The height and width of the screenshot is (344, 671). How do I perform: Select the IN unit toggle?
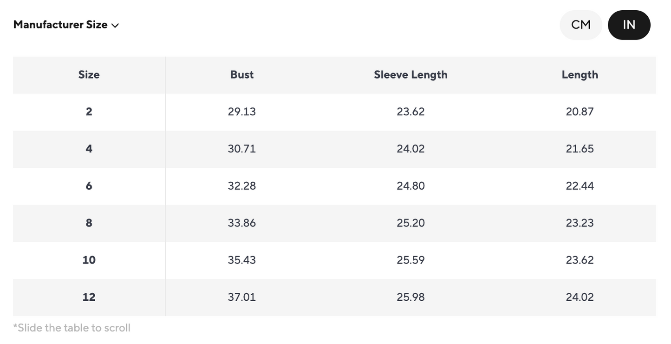[x=629, y=25]
